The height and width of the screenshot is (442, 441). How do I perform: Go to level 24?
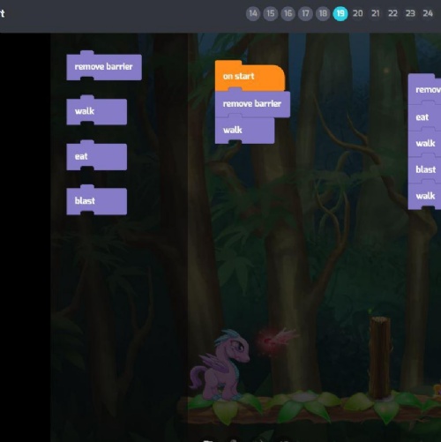pyautogui.click(x=428, y=13)
